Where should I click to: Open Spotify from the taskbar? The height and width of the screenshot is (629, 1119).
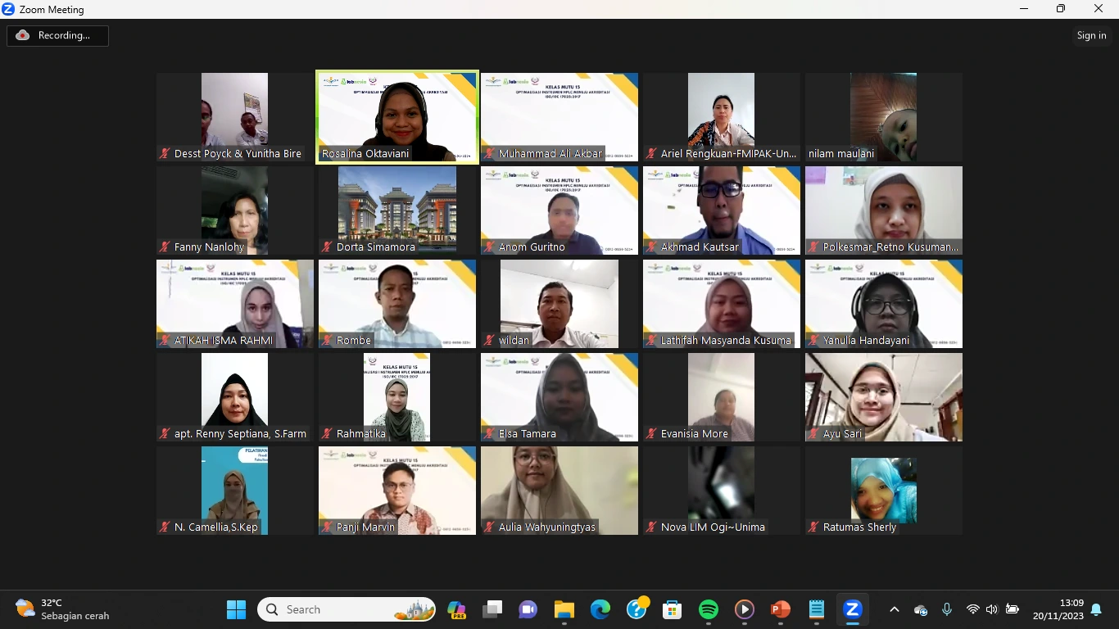point(709,609)
